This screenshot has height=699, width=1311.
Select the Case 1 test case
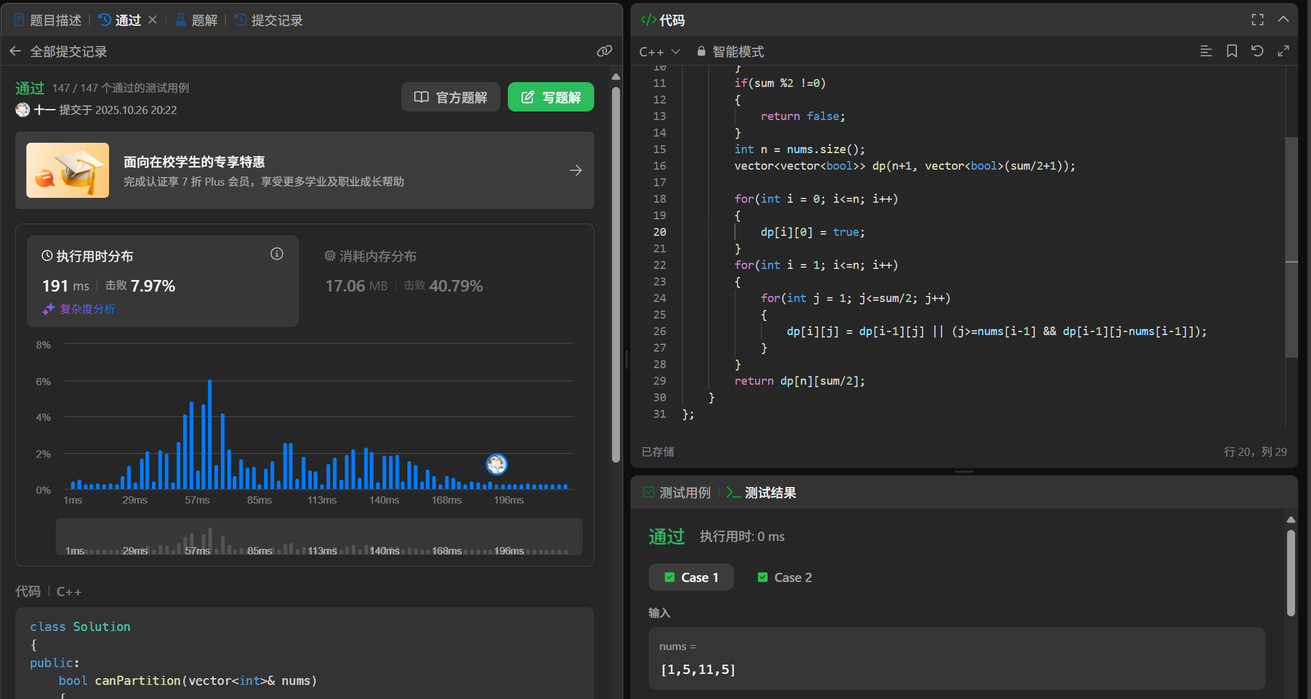coord(691,577)
